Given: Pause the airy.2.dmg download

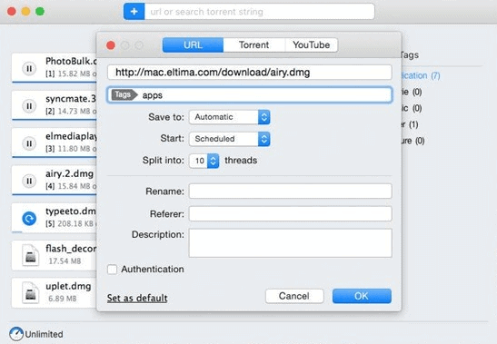Looking at the screenshot, I should [29, 181].
